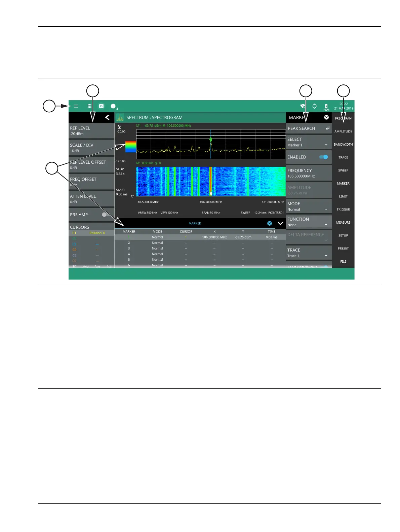Edit marker FREQUENCY 106.500000 MHz
Image resolution: width=400 pixels, height=532 pixels.
click(x=309, y=173)
